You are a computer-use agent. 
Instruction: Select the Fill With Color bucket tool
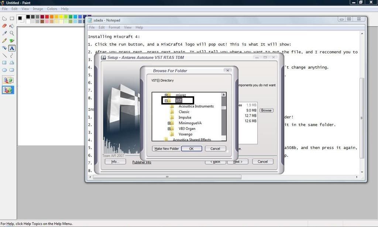point(12,26)
